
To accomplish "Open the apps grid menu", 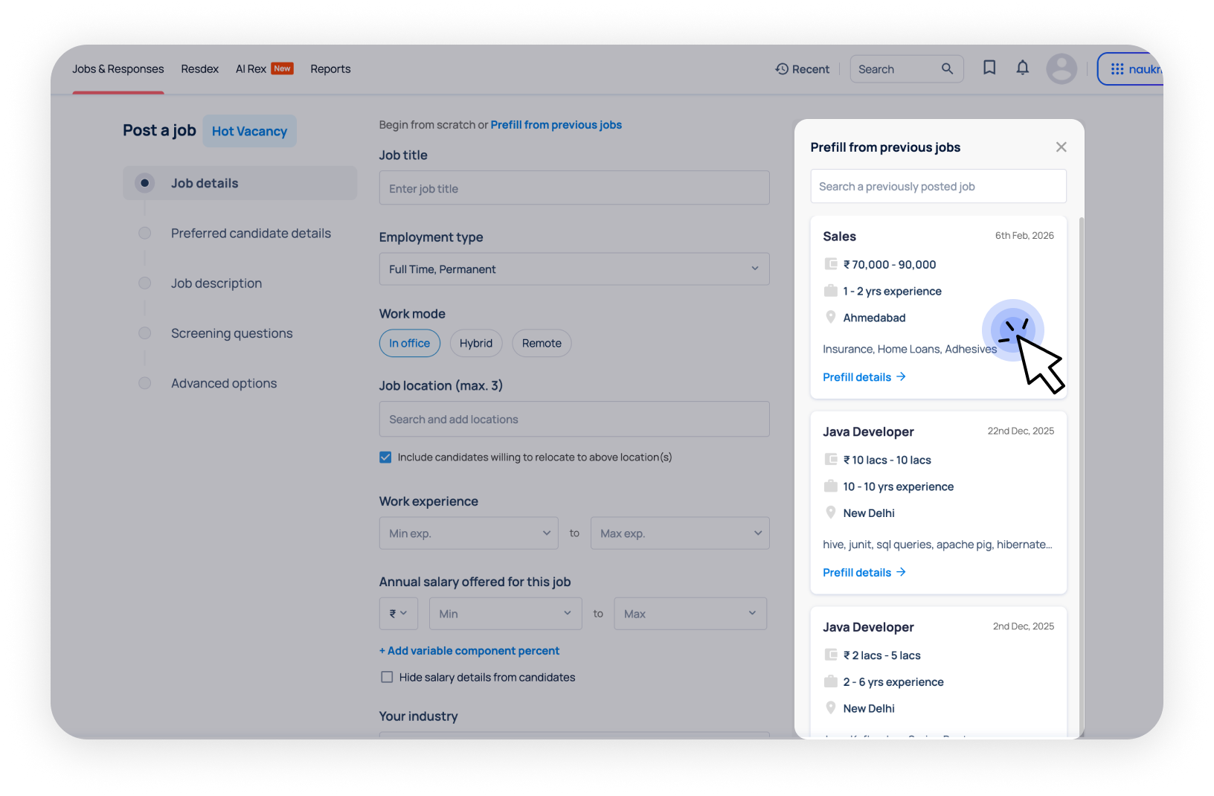I will pyautogui.click(x=1117, y=69).
